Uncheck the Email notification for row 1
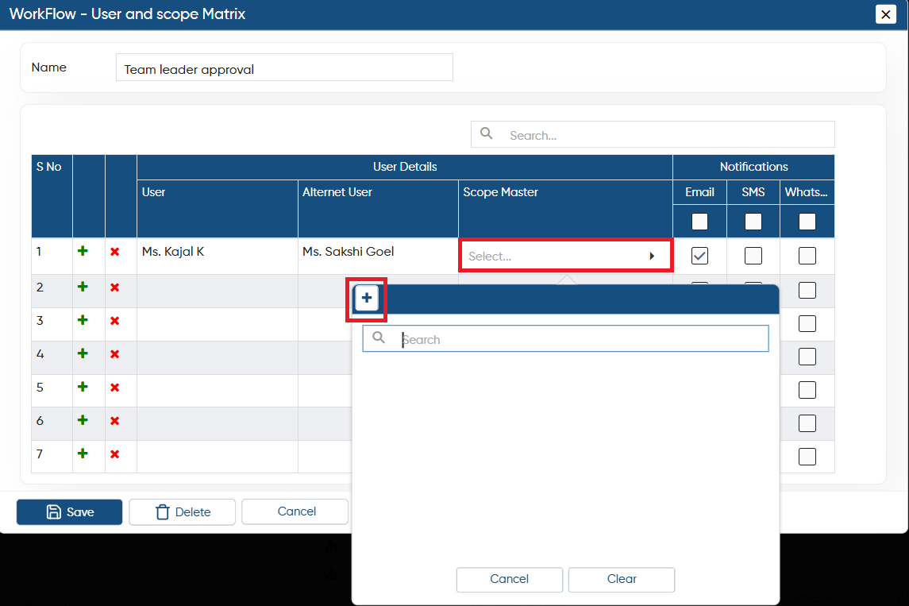Screen dimensions: 909x606 (699, 256)
